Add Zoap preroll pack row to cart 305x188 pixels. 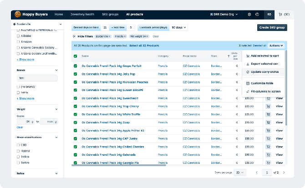pos(269,122)
